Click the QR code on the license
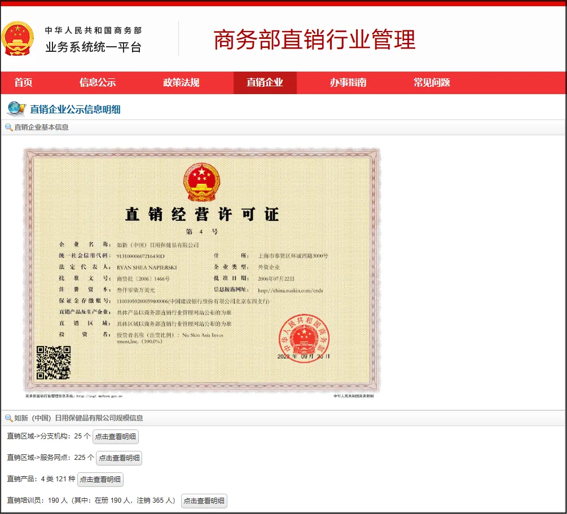 point(53,362)
